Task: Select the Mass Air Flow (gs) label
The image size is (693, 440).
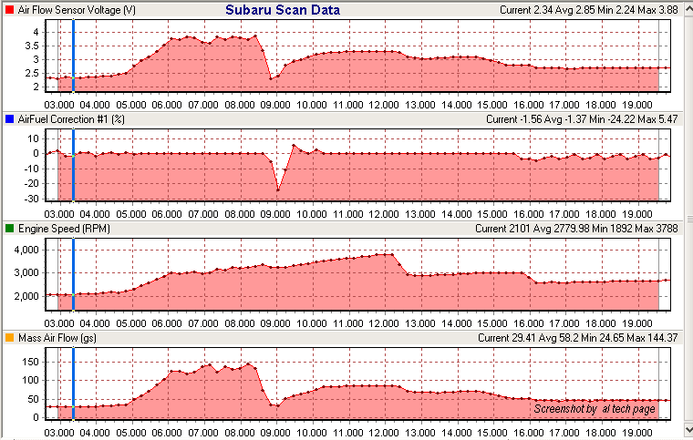Action: pos(59,338)
